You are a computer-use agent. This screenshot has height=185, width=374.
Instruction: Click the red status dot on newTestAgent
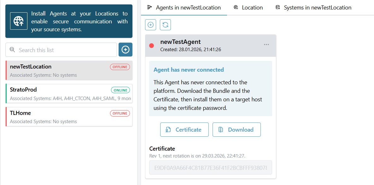tap(151, 45)
